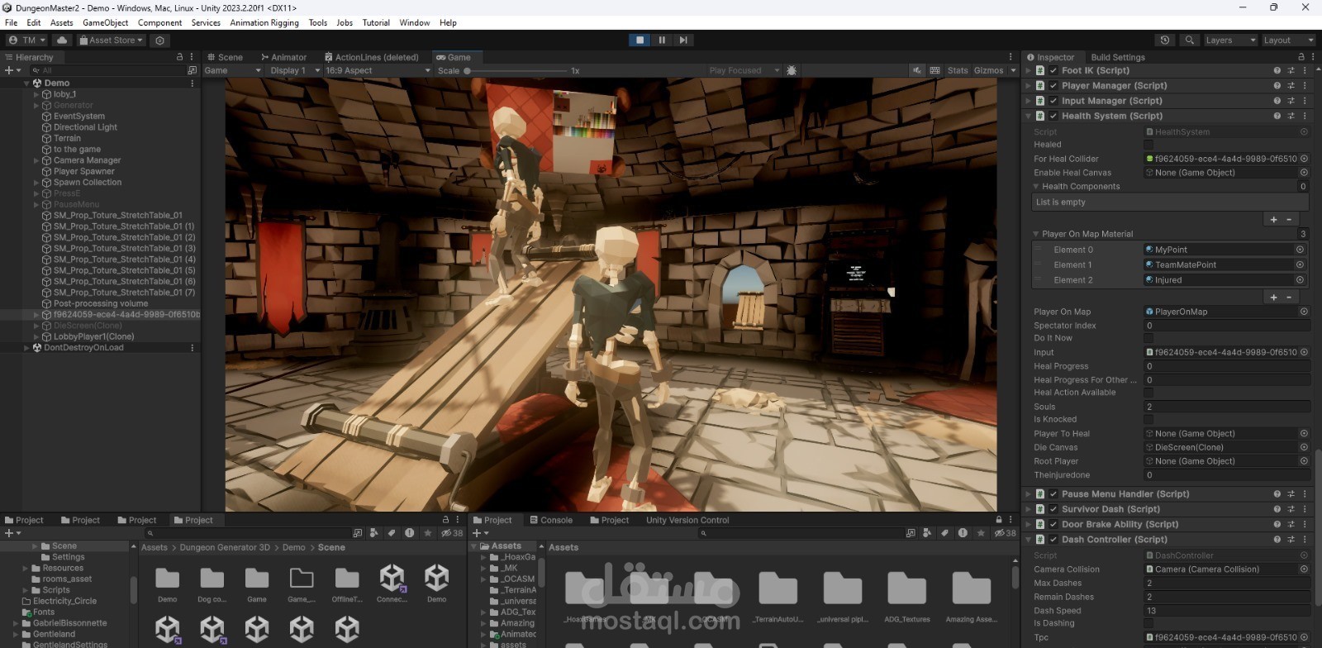Disable the Health System script checkbox

tap(1053, 116)
